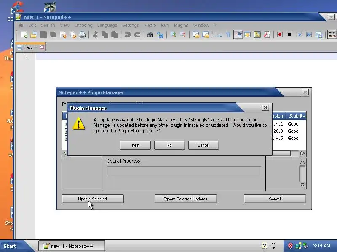Click Yes to update Plugin Manager
The width and height of the screenshot is (337, 252).
coord(135,145)
